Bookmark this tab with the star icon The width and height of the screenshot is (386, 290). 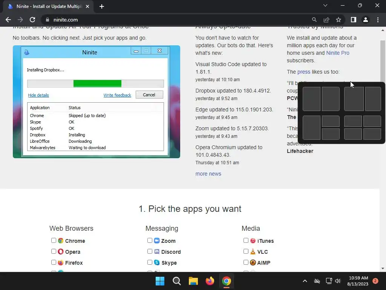tap(339, 20)
